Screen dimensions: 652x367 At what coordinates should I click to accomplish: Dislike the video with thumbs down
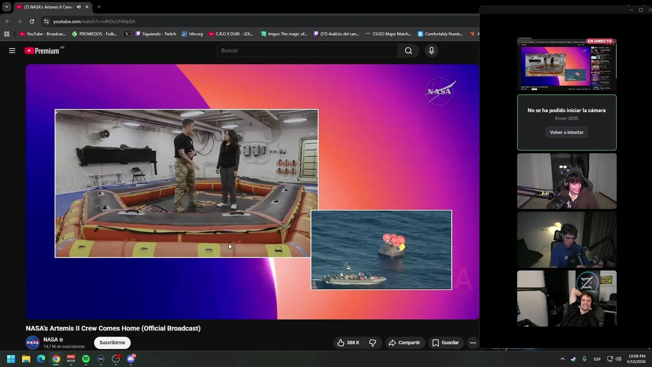[372, 343]
